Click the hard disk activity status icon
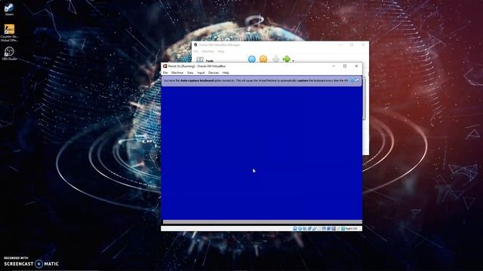Viewport: 483px width, 271px height. [x=295, y=229]
